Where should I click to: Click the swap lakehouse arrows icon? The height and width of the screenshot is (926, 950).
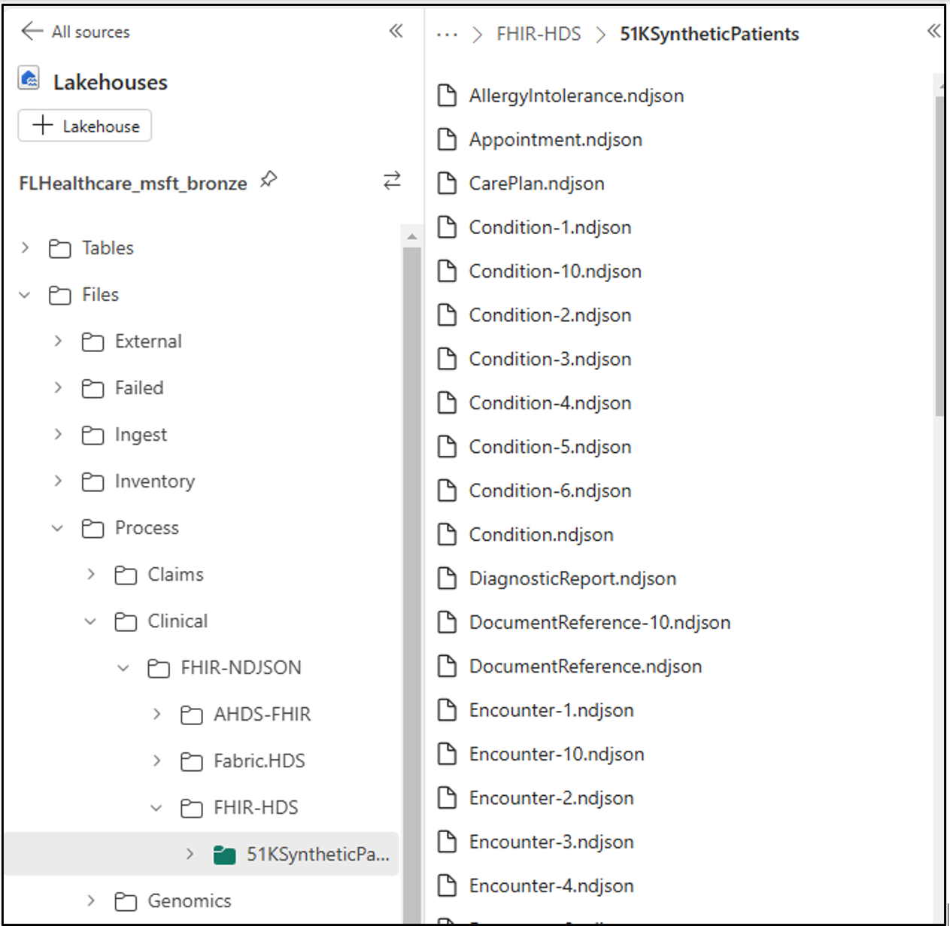392,181
